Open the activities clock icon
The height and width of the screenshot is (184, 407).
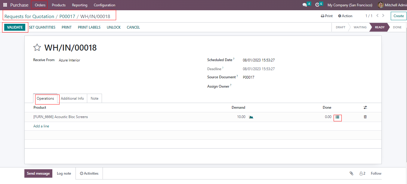point(317,5)
